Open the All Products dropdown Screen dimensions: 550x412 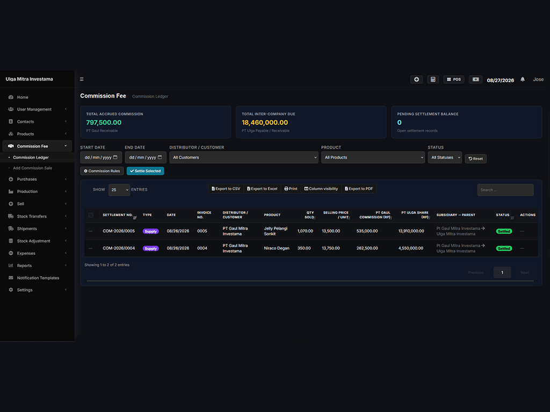[373, 157]
